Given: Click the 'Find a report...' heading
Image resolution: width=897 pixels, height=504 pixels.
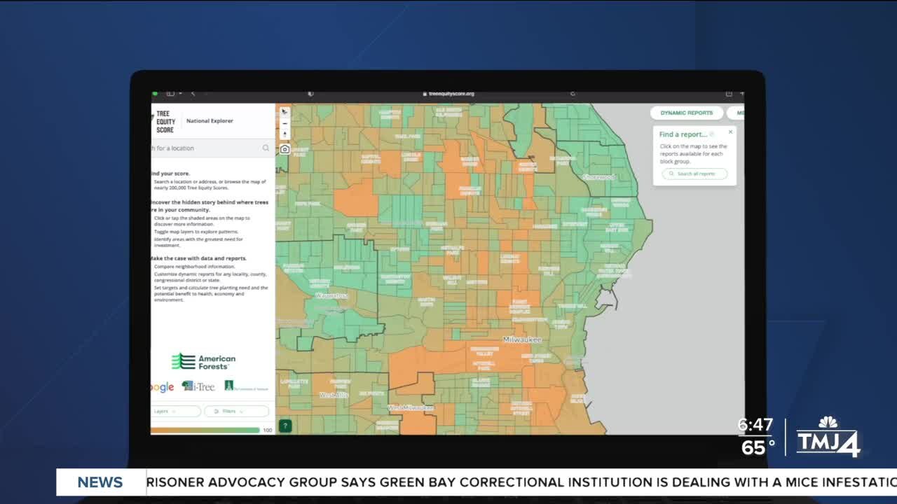Looking at the screenshot, I should pyautogui.click(x=683, y=134).
